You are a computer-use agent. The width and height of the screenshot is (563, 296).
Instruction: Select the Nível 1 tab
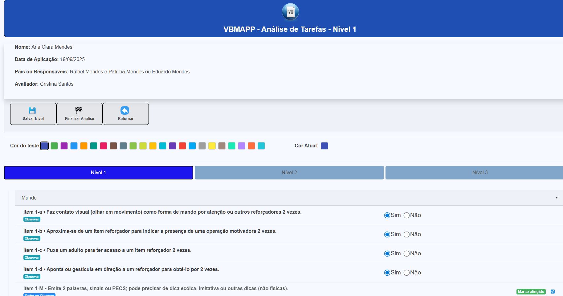[99, 173]
